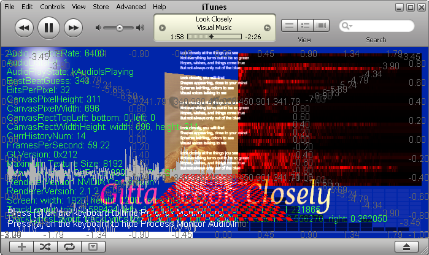Screen dimensions: 429x255
Task: Minimize the iTunes window
Action: 399,7
